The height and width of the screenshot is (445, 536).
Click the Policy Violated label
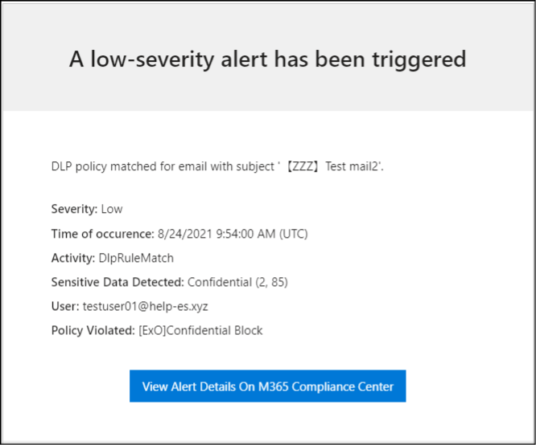[x=93, y=331]
